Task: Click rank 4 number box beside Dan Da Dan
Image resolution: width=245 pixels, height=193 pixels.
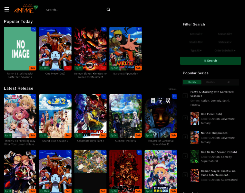Action: [x=185, y=156]
